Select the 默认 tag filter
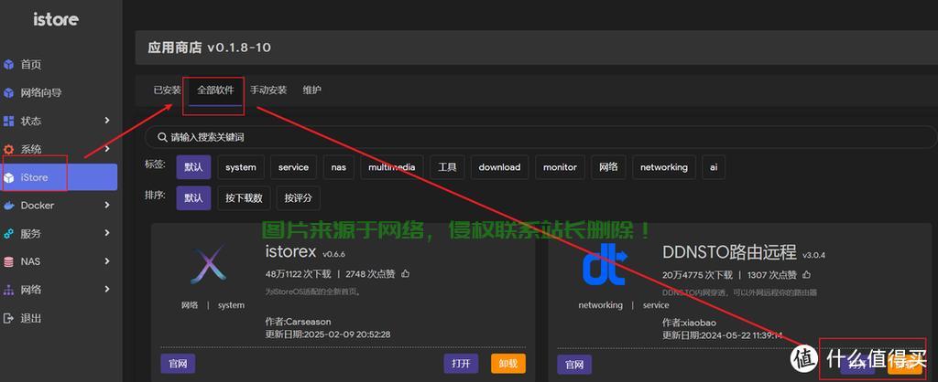This screenshot has width=938, height=382. coord(193,167)
